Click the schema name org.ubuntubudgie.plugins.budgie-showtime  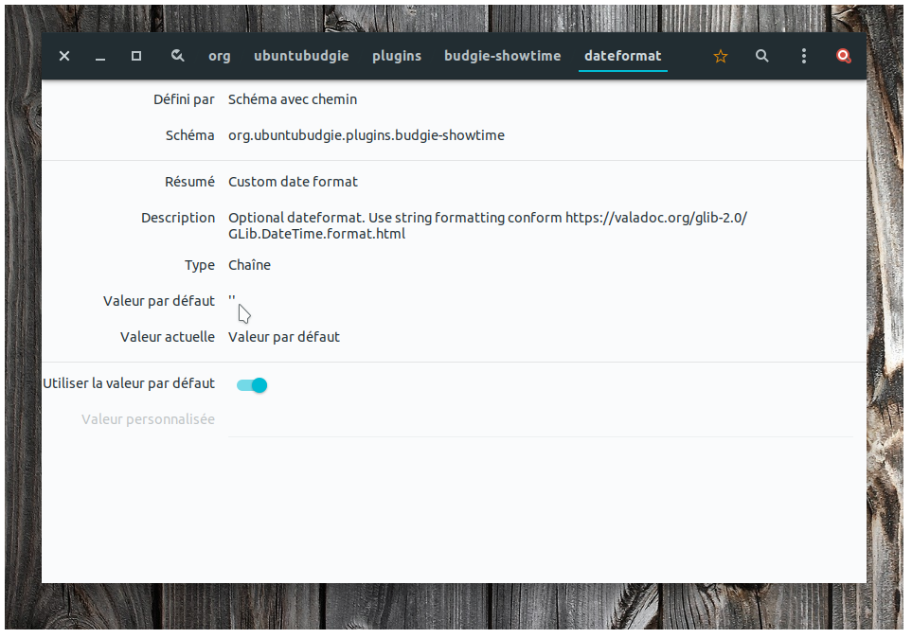point(367,135)
